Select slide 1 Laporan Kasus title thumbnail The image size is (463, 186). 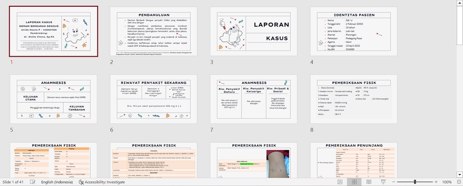coord(54,31)
